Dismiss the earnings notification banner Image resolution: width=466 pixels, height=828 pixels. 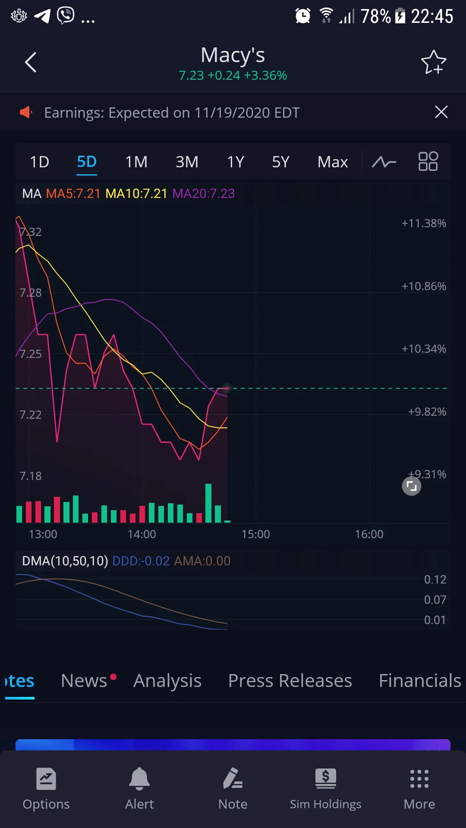[441, 112]
